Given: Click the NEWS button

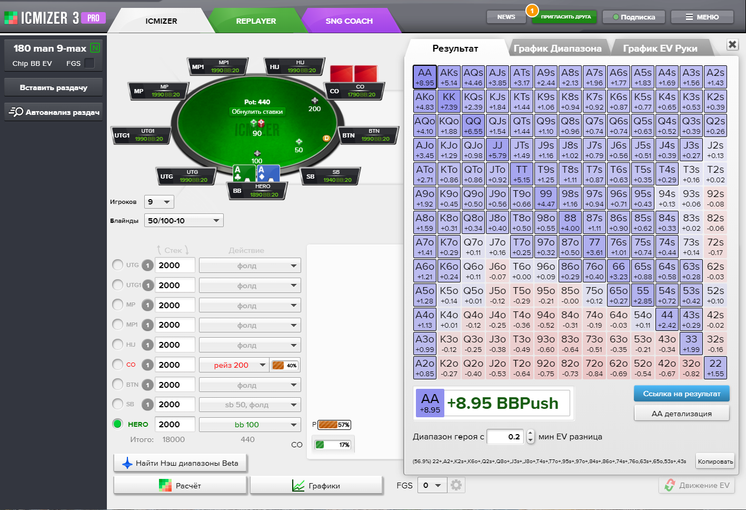Looking at the screenshot, I should pyautogui.click(x=506, y=17).
